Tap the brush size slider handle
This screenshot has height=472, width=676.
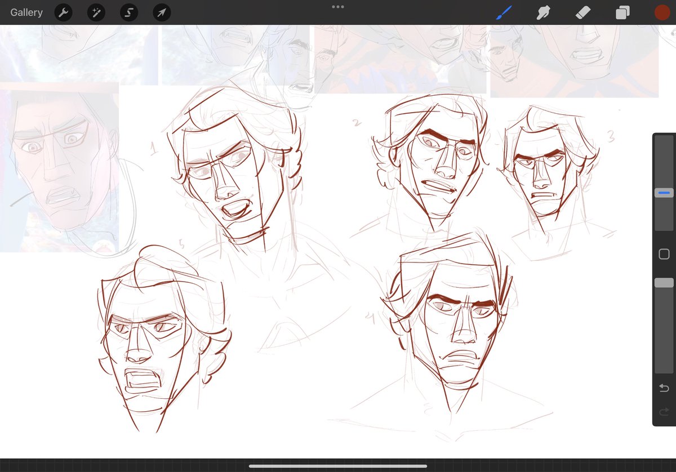(664, 193)
